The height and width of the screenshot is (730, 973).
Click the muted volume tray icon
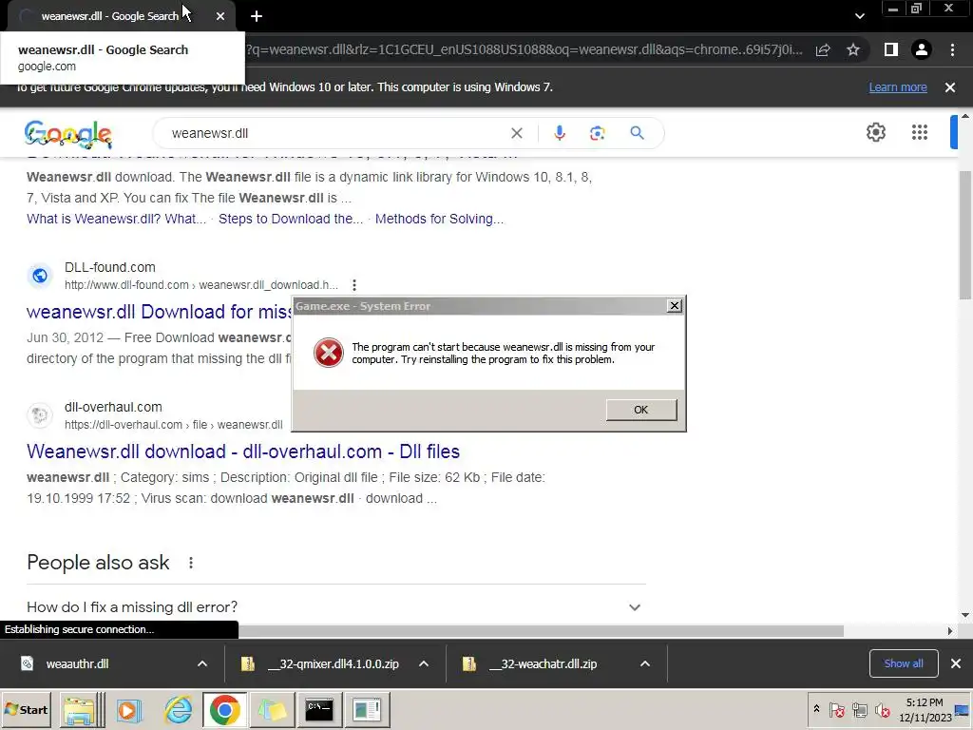[882, 709]
